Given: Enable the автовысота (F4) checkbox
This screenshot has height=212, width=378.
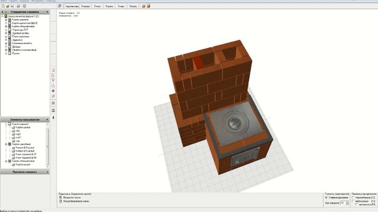Looking at the screenshot, I should 357,204.
